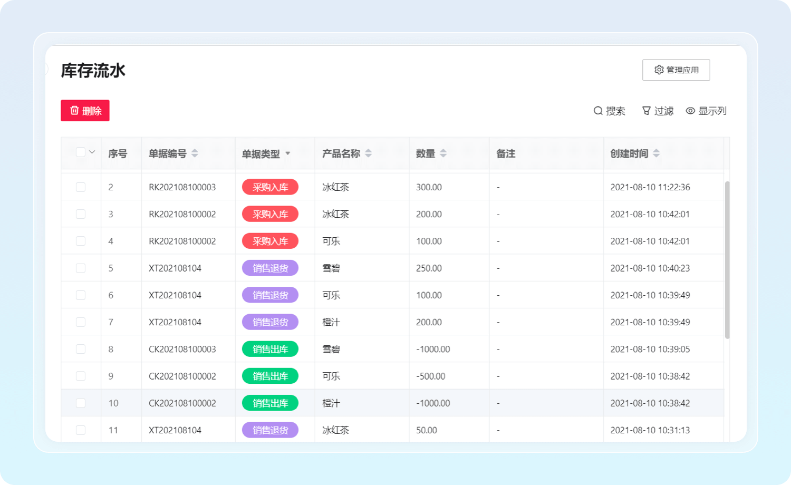Sort by 创建时间 column arrows

click(656, 153)
